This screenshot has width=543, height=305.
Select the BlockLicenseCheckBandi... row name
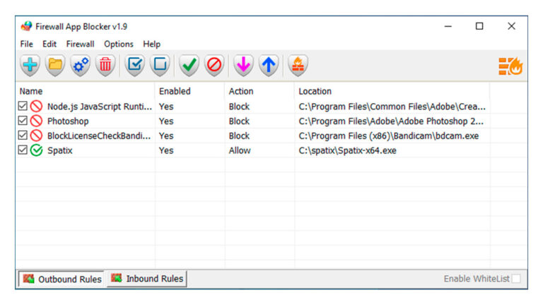(x=99, y=136)
